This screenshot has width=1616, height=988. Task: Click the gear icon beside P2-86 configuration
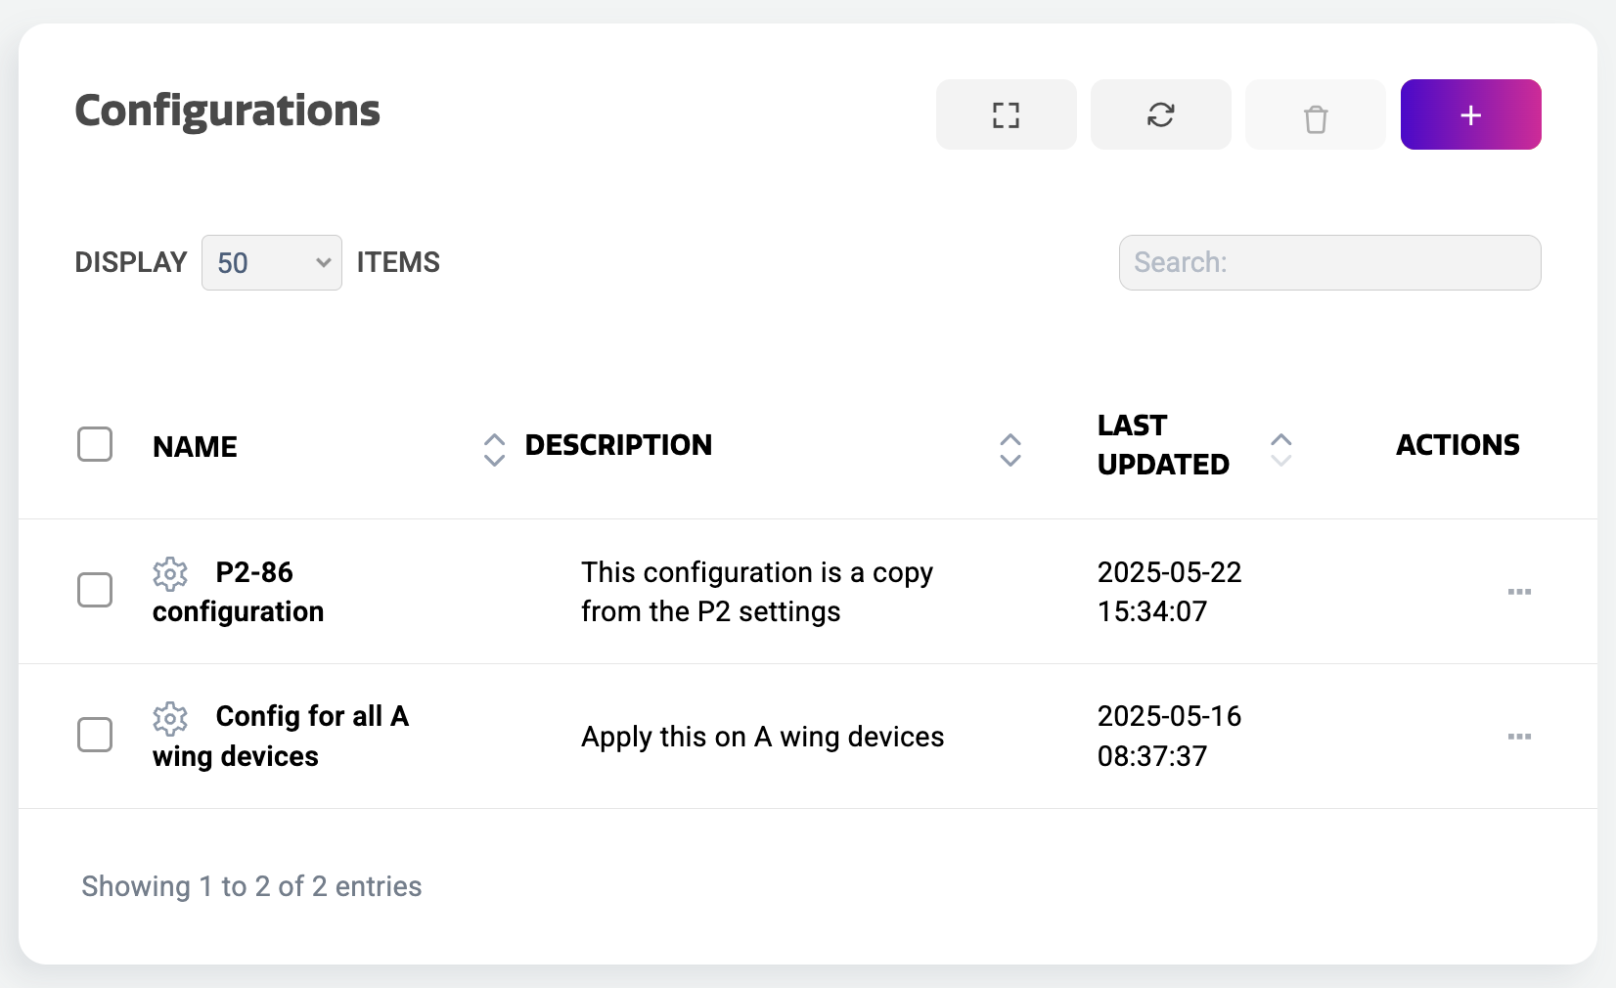click(170, 575)
